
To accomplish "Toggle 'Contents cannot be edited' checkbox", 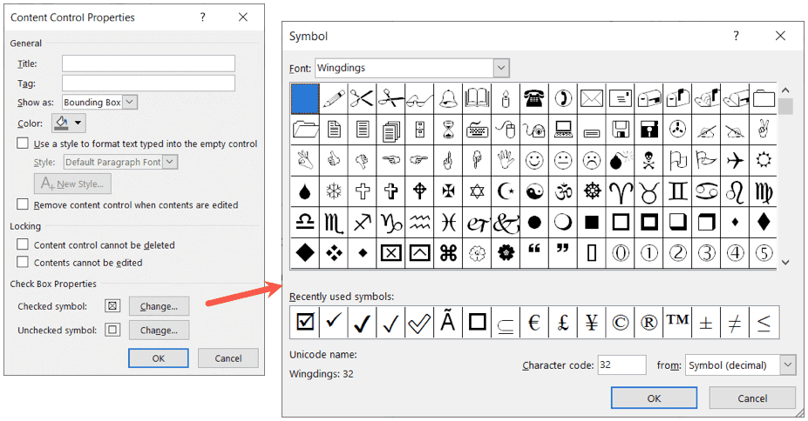I will pos(23,263).
